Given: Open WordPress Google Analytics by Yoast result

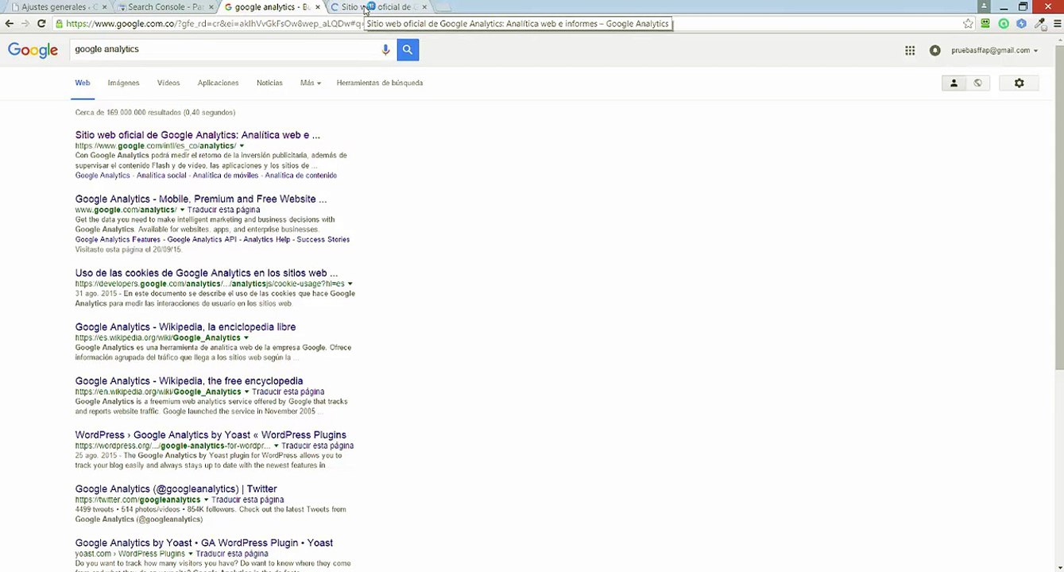Looking at the screenshot, I should click(211, 435).
